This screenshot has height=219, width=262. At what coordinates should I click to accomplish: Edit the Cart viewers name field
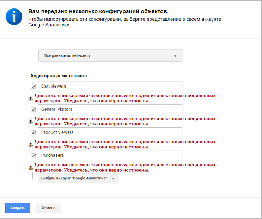click(110, 86)
